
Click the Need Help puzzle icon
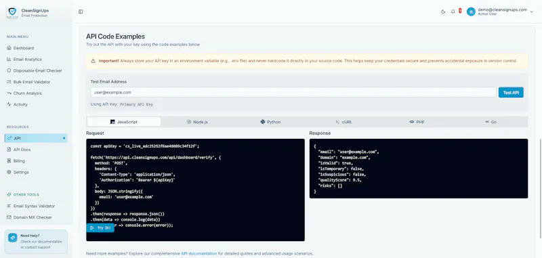click(x=13, y=238)
